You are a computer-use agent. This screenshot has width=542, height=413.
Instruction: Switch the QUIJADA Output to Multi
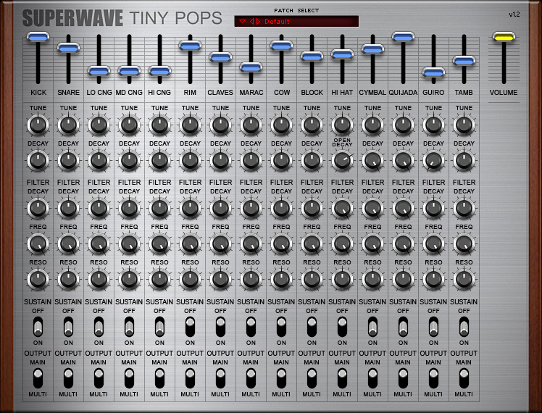[403, 378]
